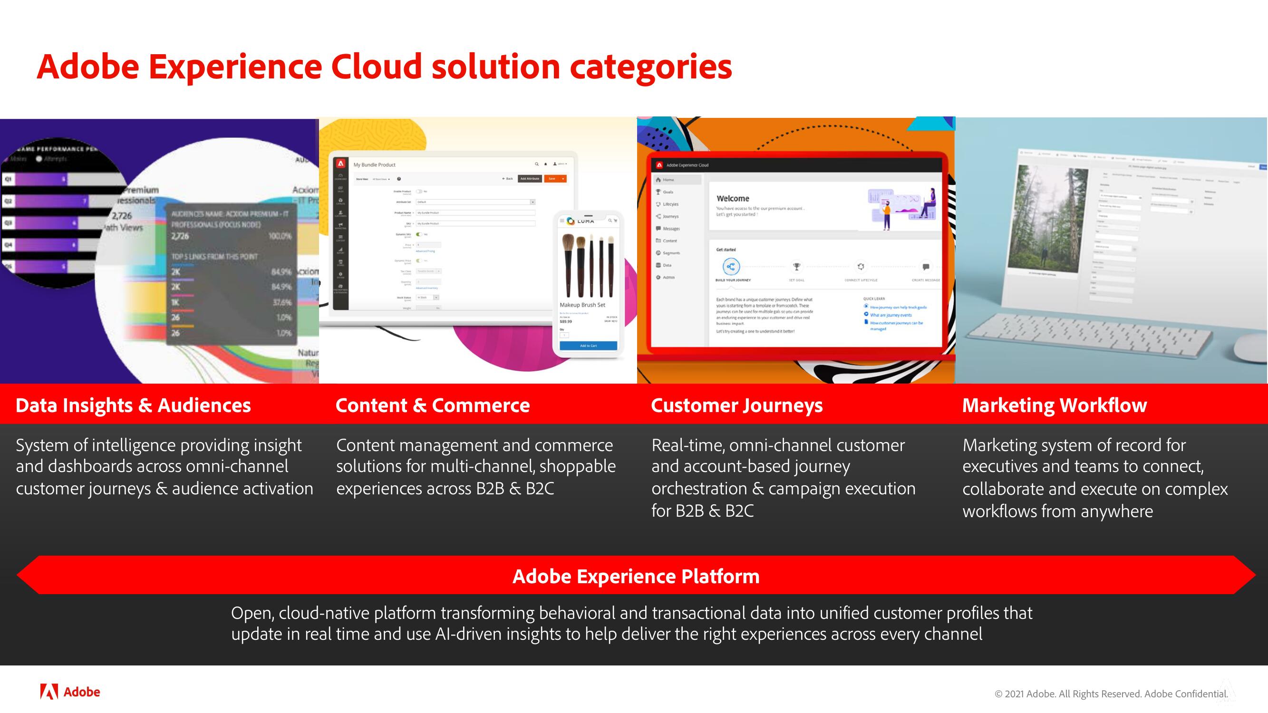Expand the Save button dropdown arrow
1268x713 pixels.
[x=563, y=179]
